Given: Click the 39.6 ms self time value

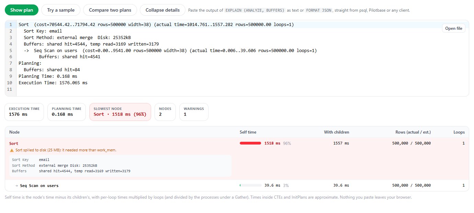Looking at the screenshot, I should 272,185.
